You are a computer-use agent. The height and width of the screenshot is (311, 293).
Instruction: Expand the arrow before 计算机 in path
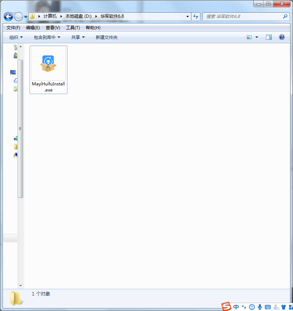click(39, 16)
